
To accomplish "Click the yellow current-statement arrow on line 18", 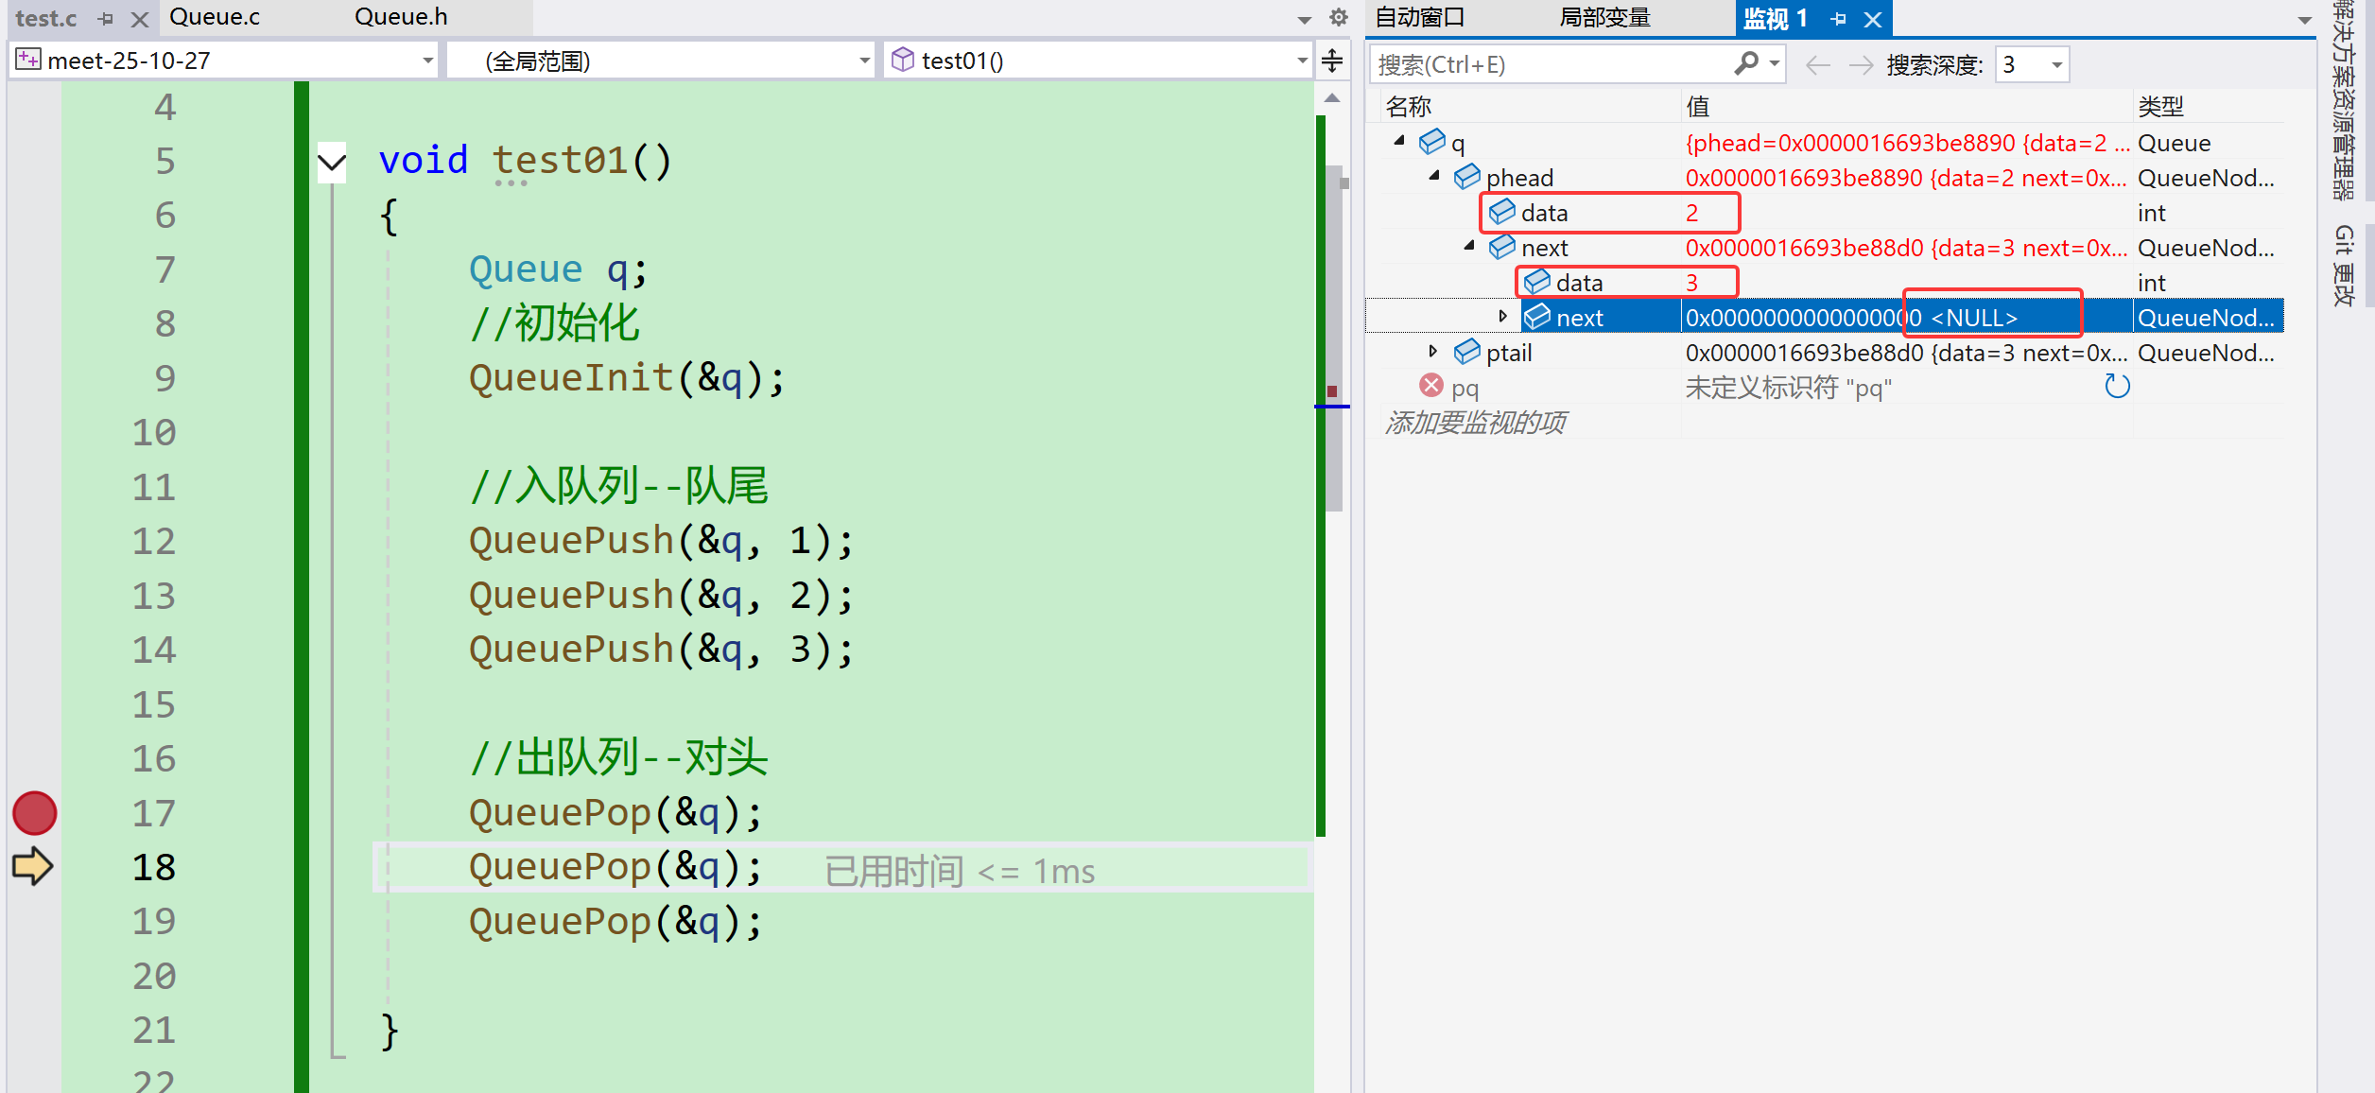I will pos(32,866).
